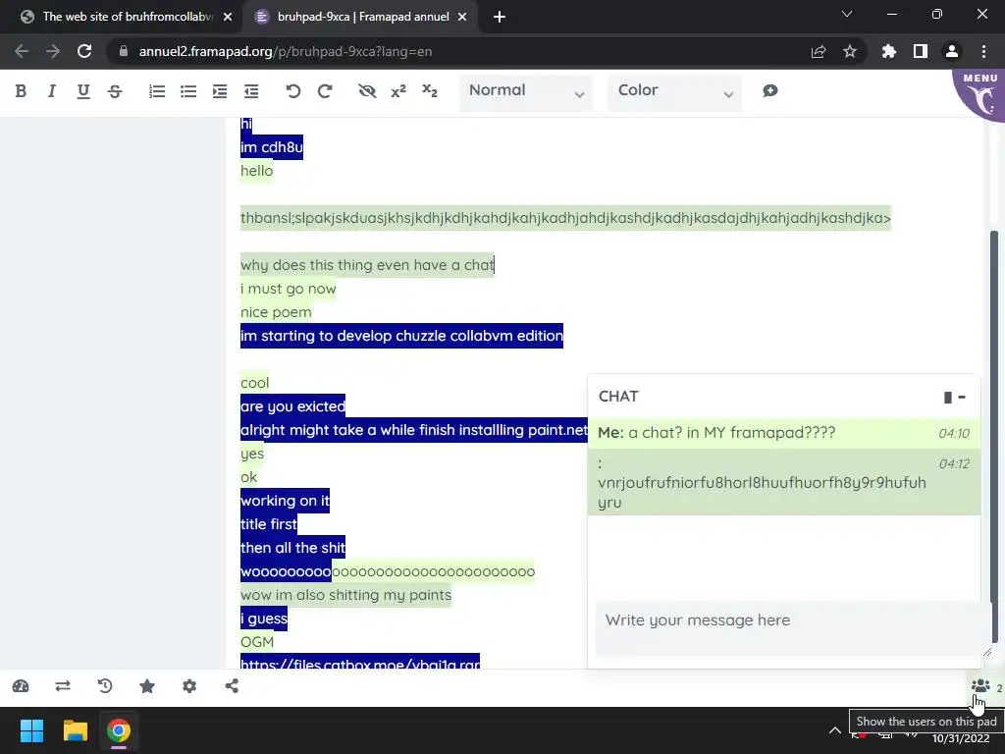Image resolution: width=1005 pixels, height=754 pixels.
Task: Click the CHAT panel title
Action: point(618,397)
